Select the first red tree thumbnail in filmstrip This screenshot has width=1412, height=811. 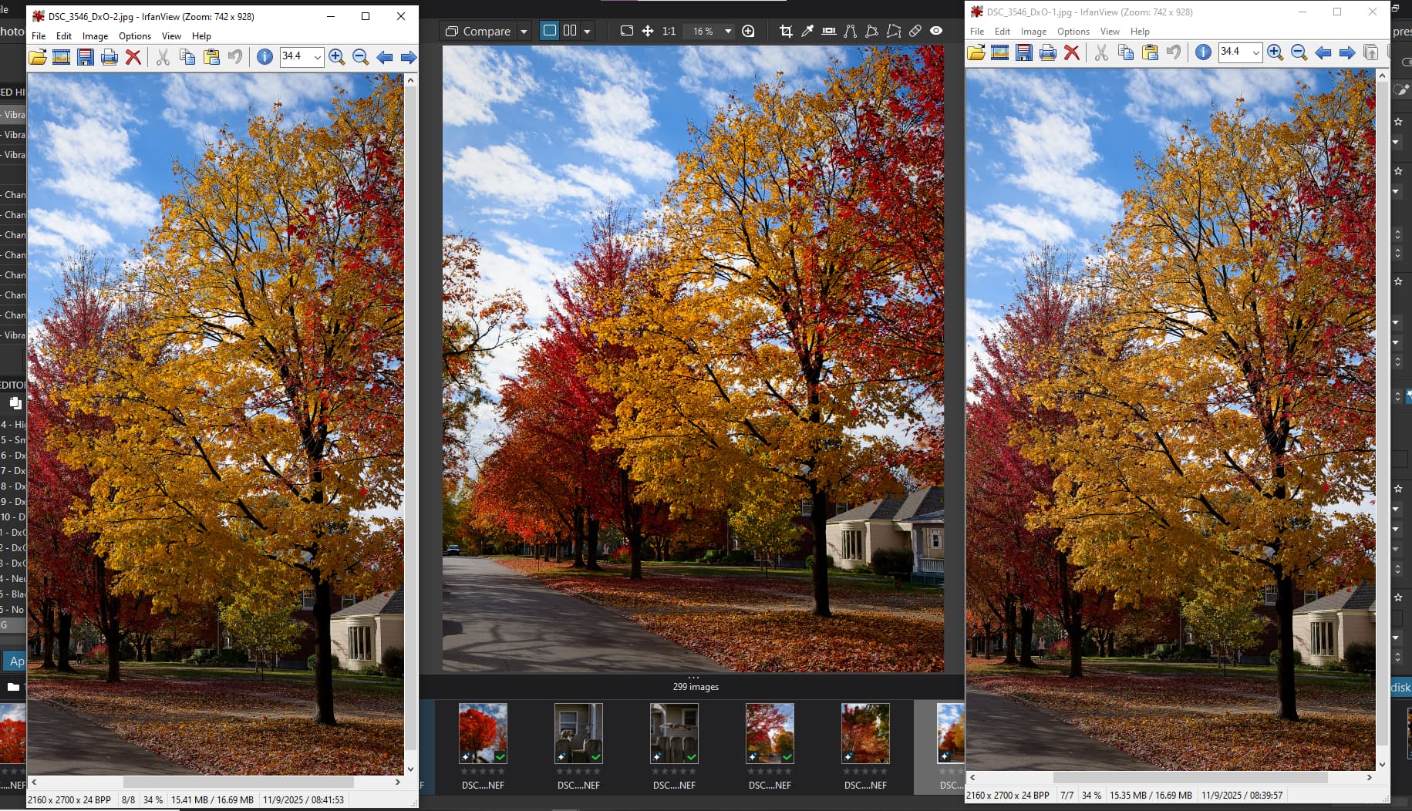(x=483, y=733)
